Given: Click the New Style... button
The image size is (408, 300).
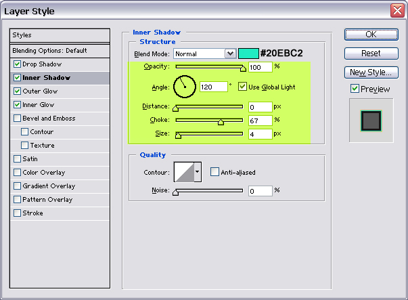Looking at the screenshot, I should point(370,72).
